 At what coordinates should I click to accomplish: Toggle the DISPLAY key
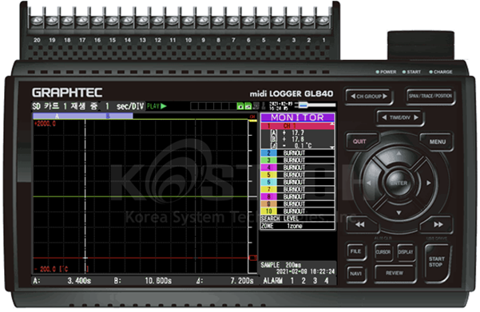406,252
